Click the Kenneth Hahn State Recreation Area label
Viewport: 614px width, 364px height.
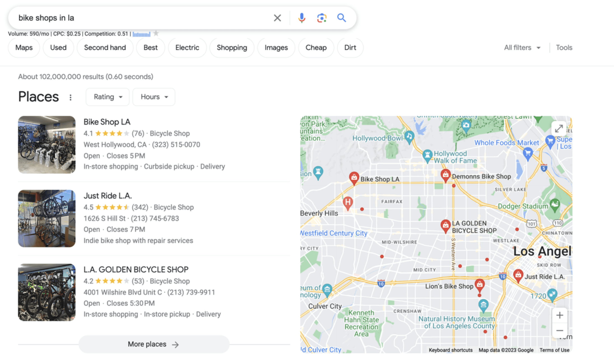(x=361, y=323)
